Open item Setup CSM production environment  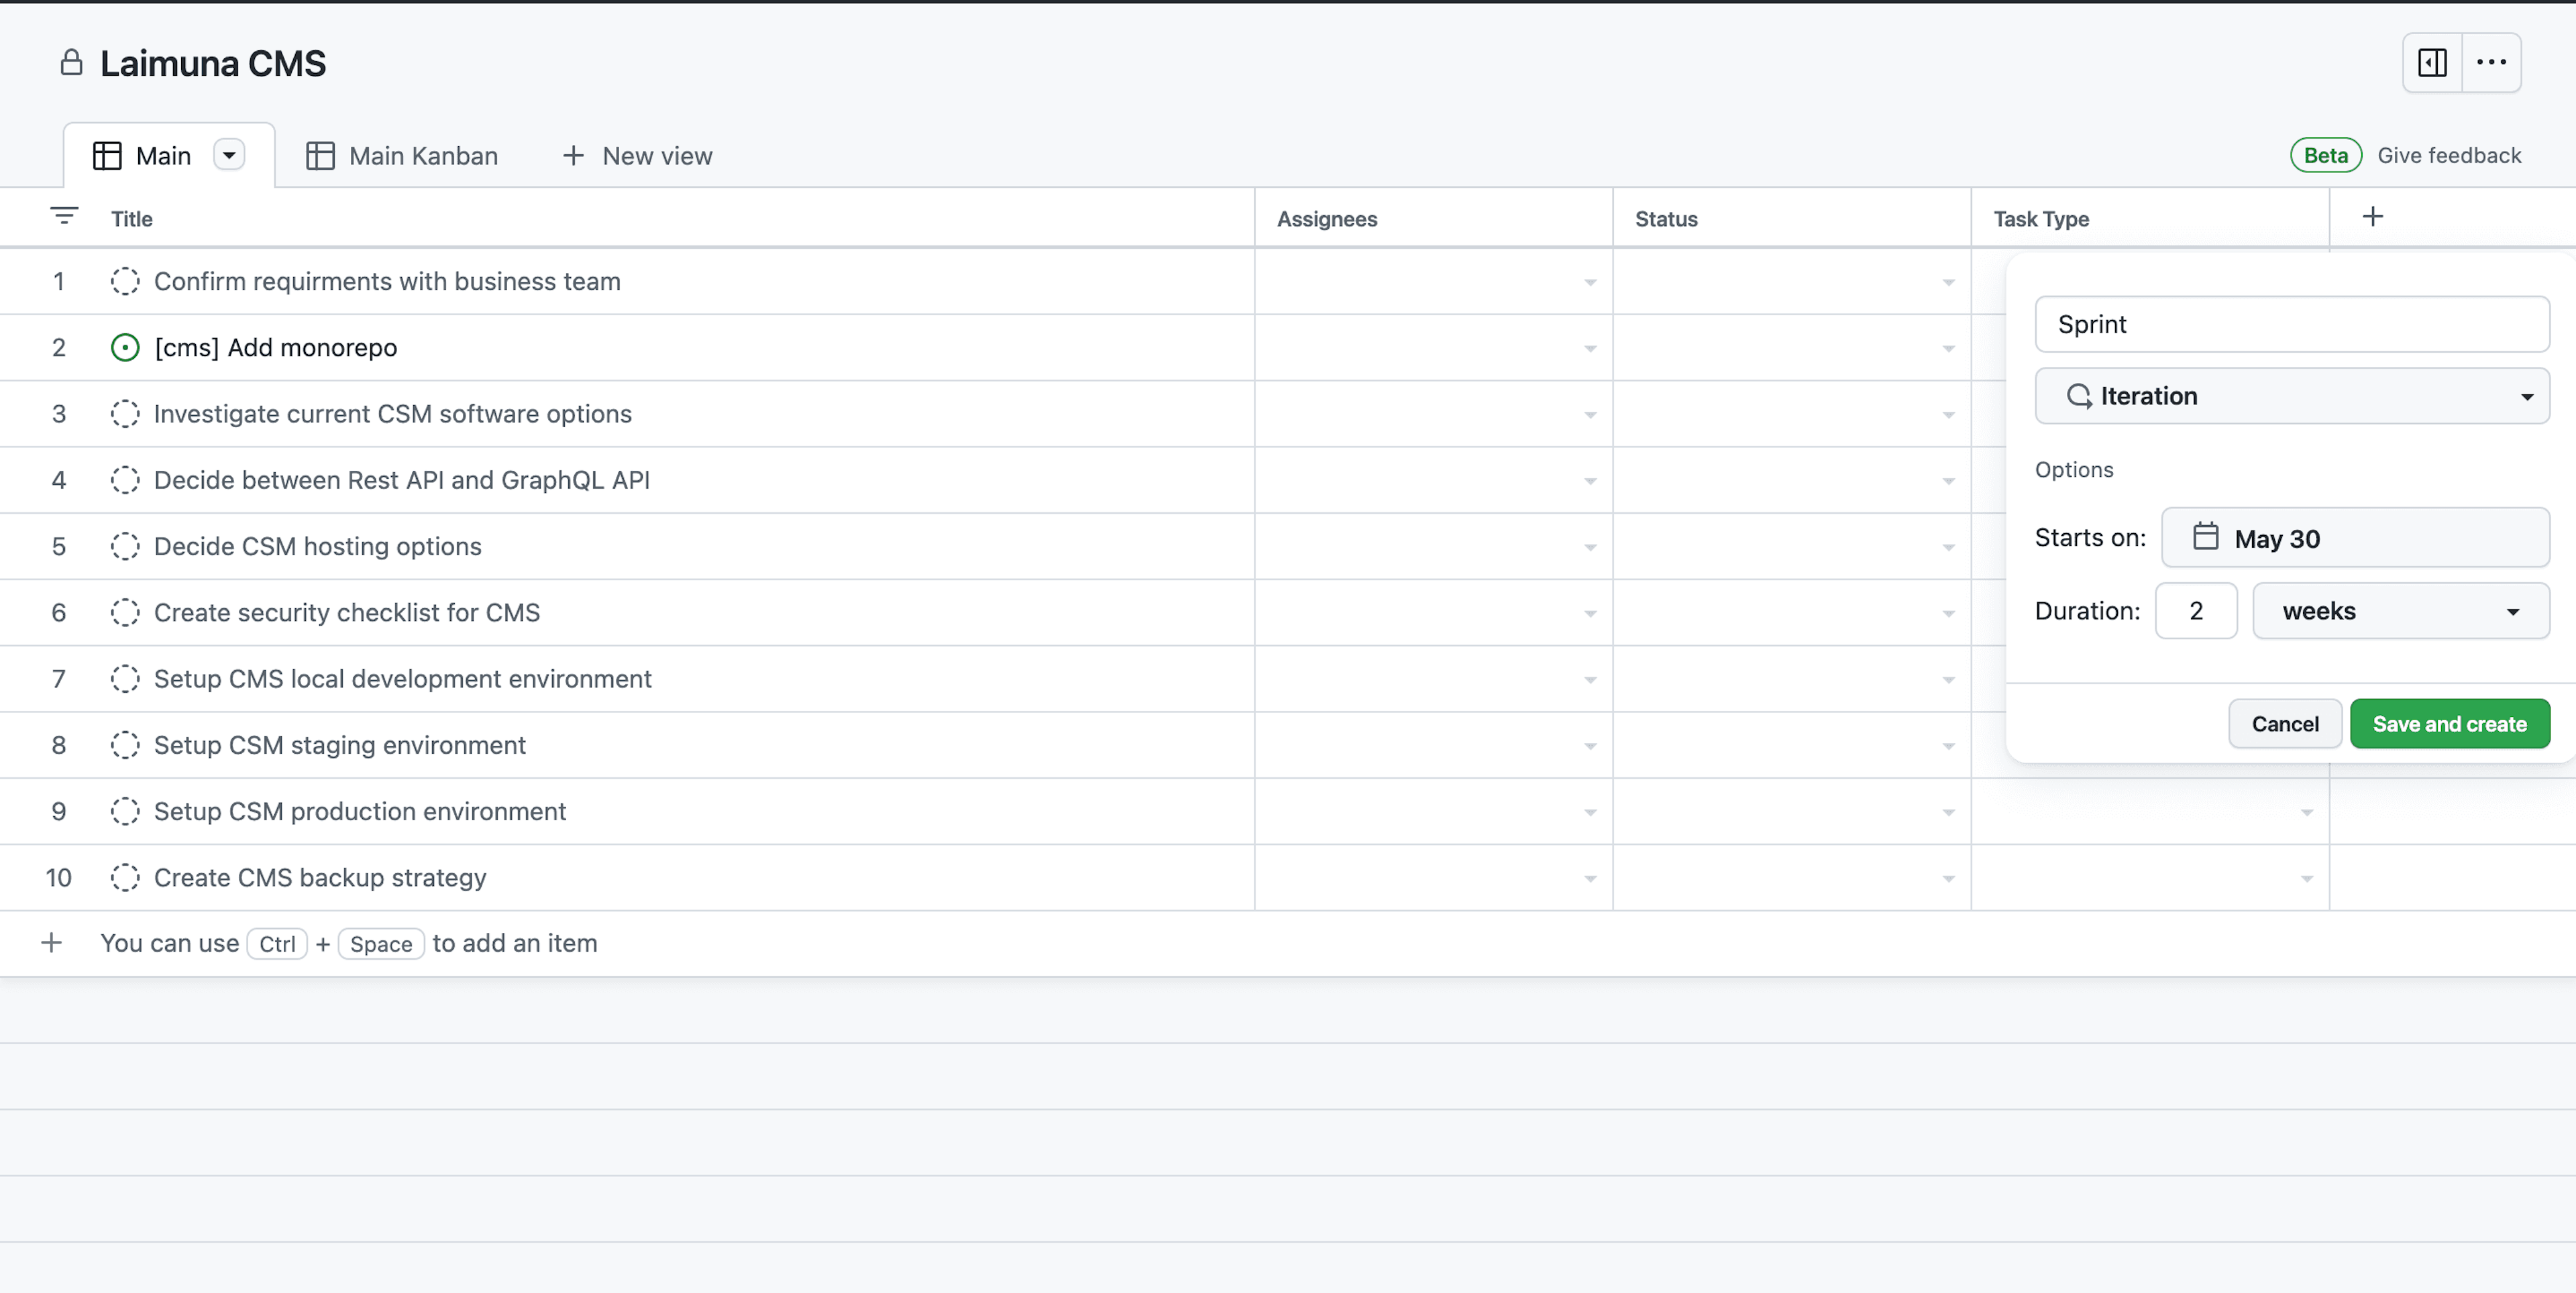coord(360,811)
